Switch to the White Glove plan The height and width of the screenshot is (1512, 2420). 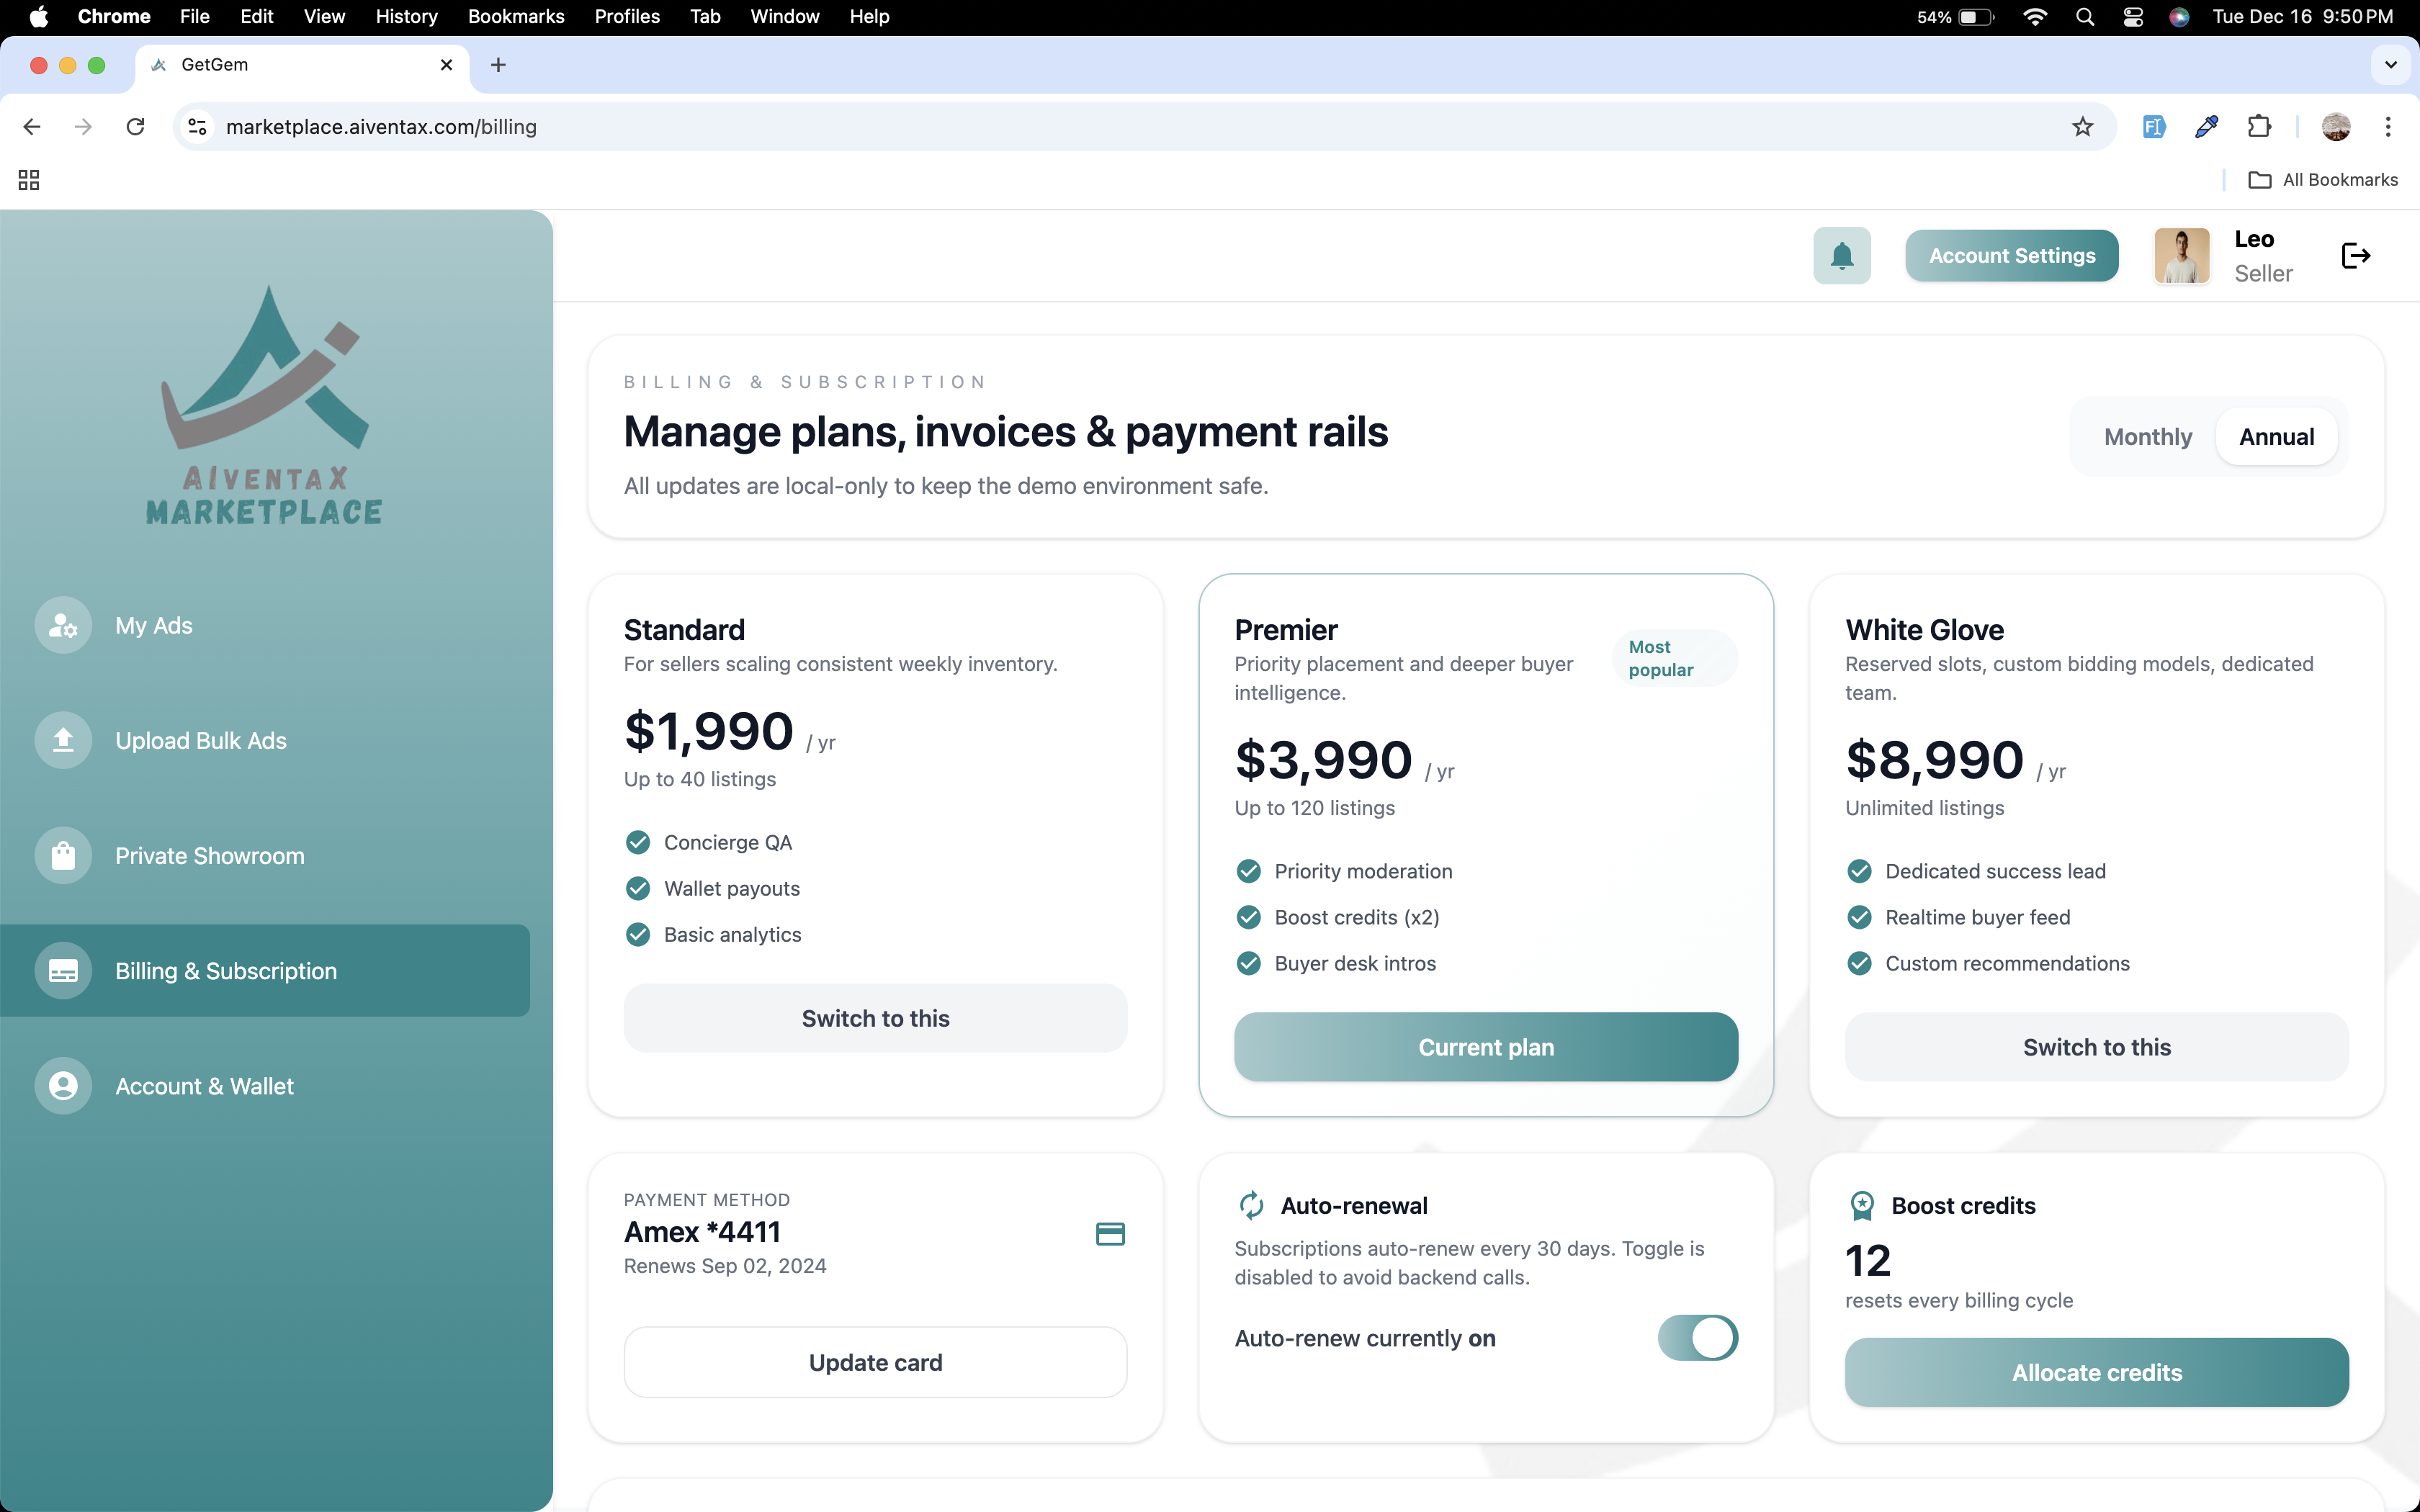pos(2096,1047)
